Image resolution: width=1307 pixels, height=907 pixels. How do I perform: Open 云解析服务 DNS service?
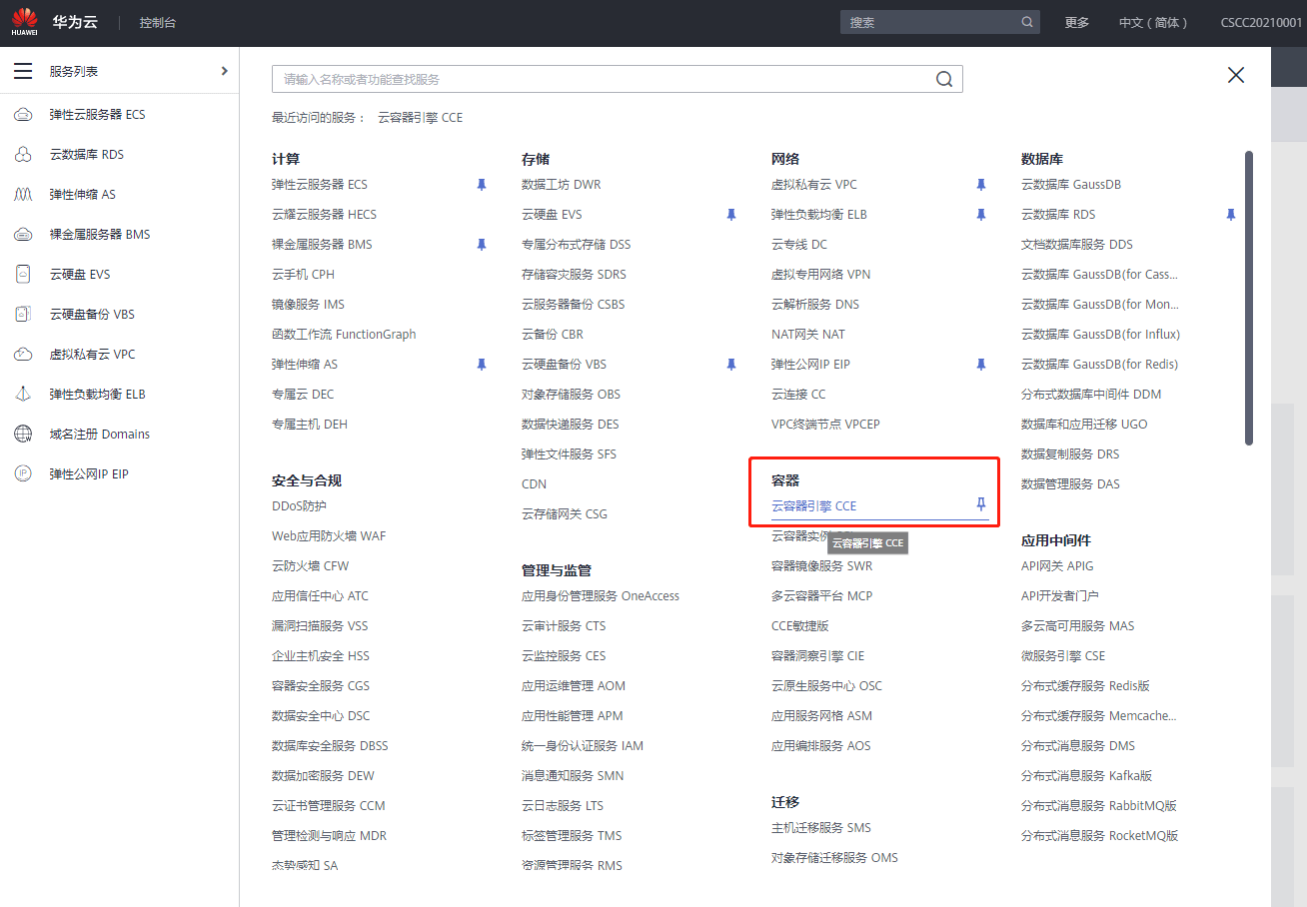pyautogui.click(x=815, y=305)
